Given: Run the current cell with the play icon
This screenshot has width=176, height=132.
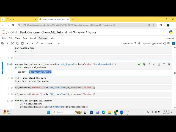Looking at the screenshot, I should tap(27, 43).
